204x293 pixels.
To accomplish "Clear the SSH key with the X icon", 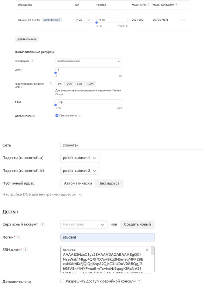I will [147, 250].
